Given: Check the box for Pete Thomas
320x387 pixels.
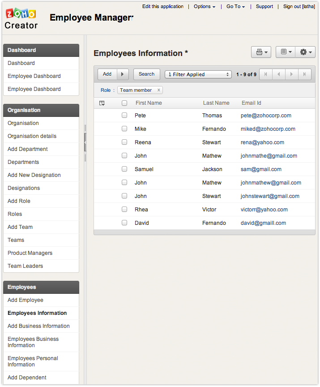Looking at the screenshot, I should [124, 116].
